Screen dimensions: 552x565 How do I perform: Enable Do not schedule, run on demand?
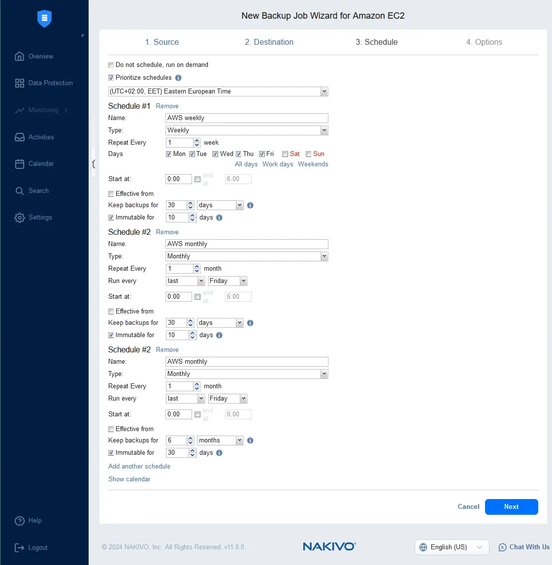point(111,65)
